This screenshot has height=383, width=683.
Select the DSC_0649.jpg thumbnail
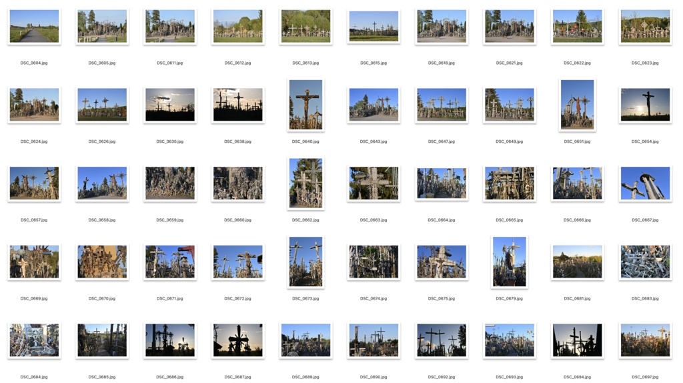(510, 105)
